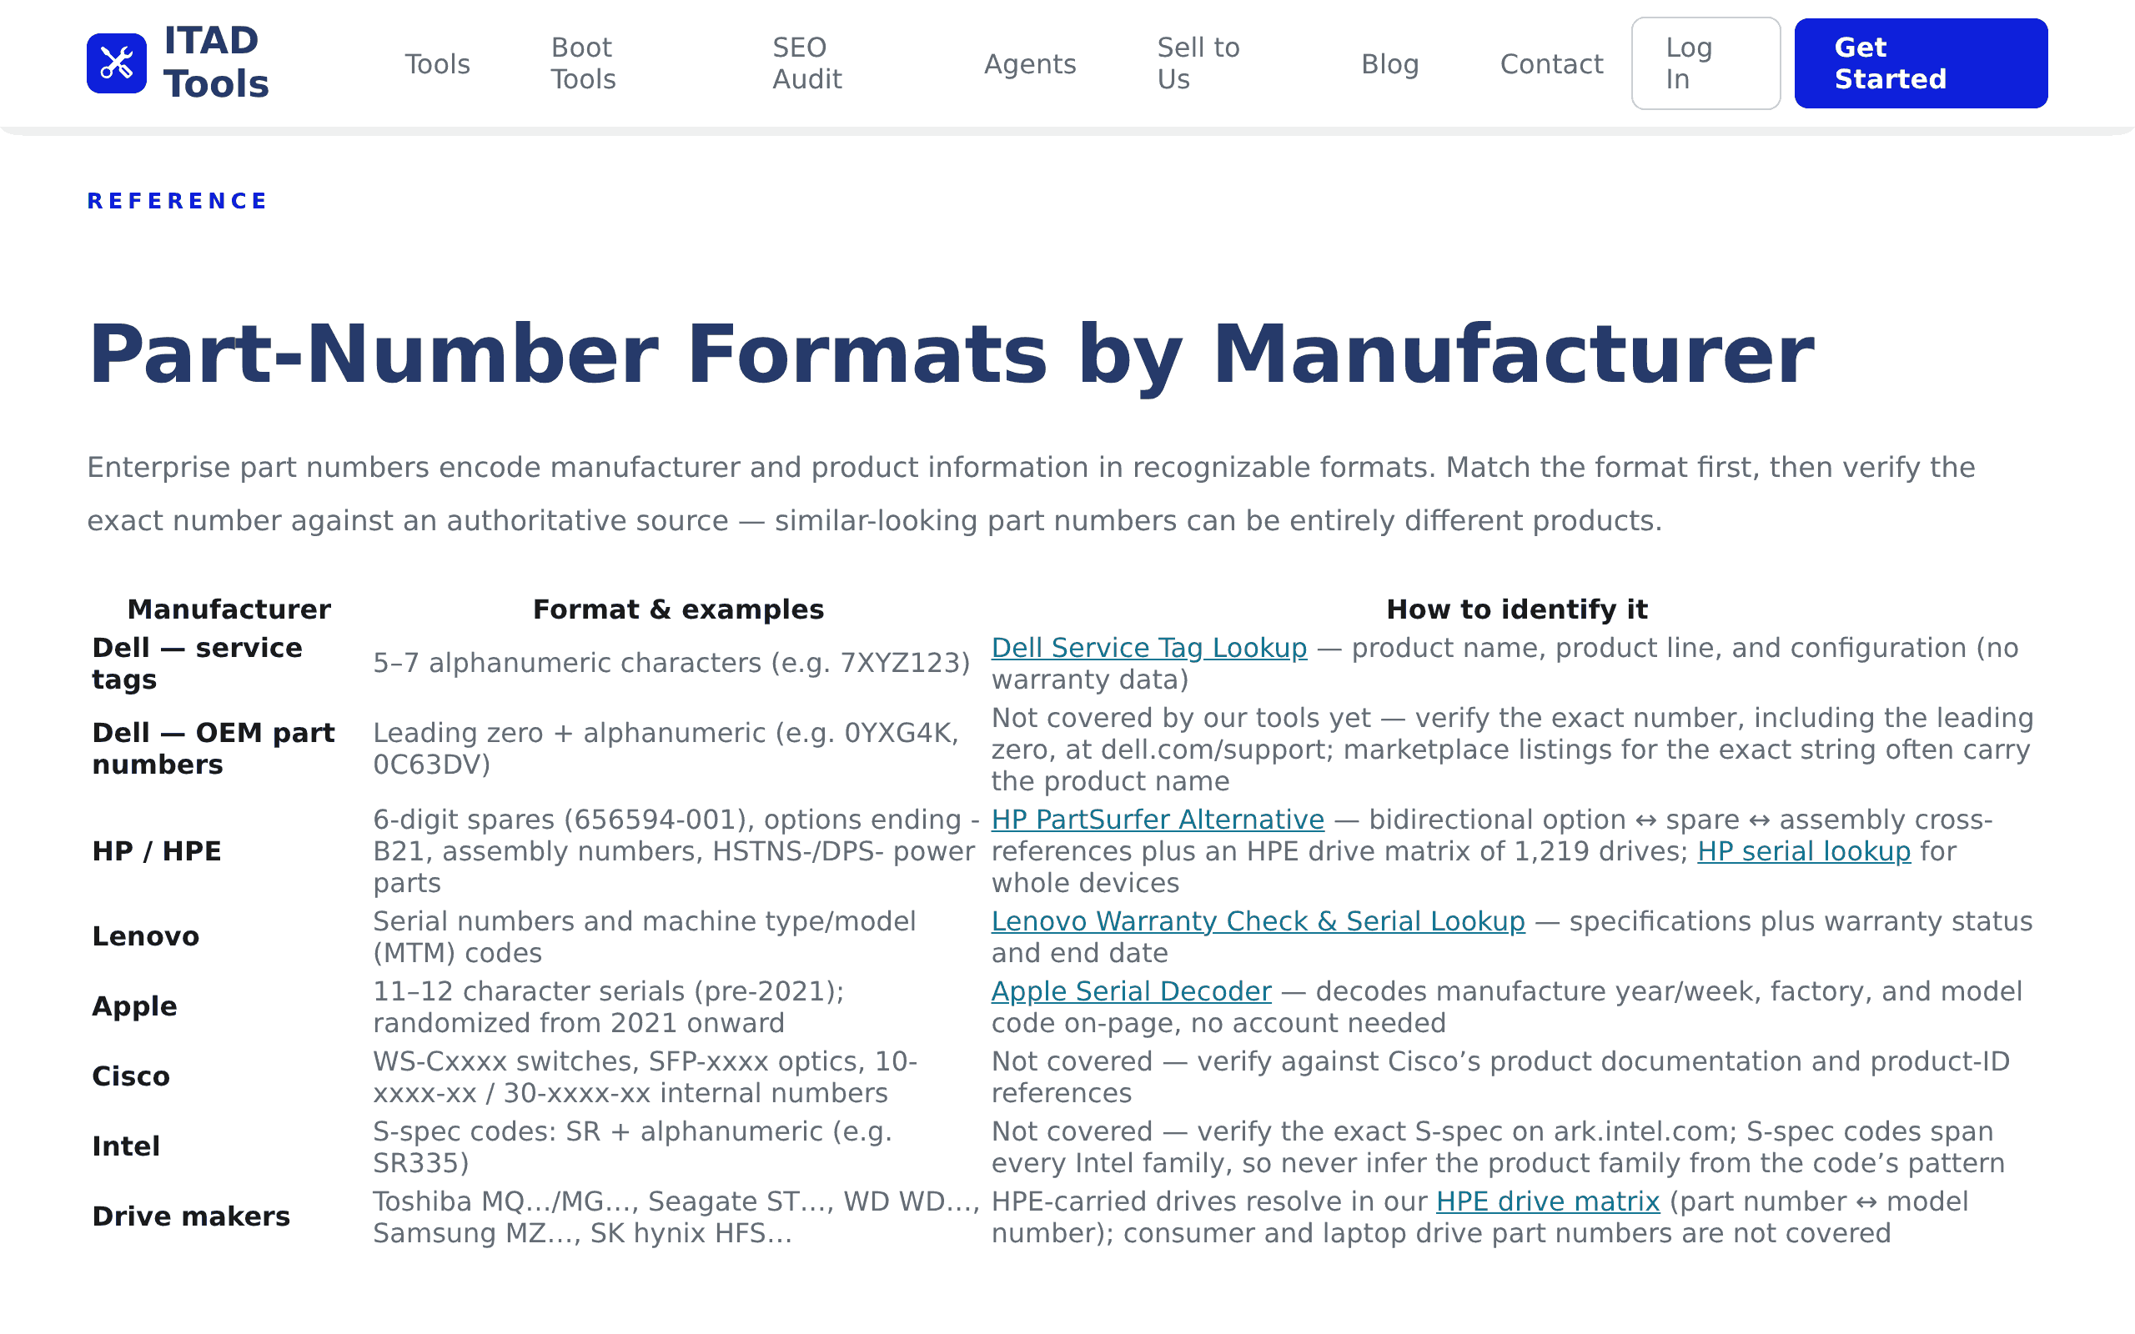This screenshot has height=1334, width=2135.
Task: Open the Apple Serial Decoder link
Action: coord(1131,991)
